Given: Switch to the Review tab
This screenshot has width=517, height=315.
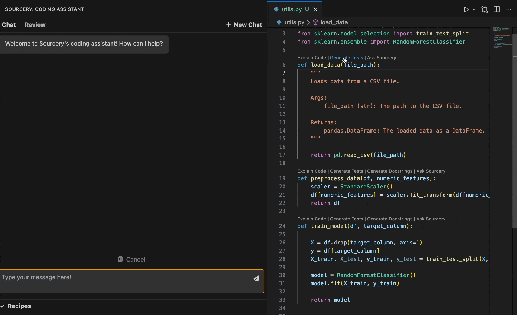Looking at the screenshot, I should [x=35, y=25].
